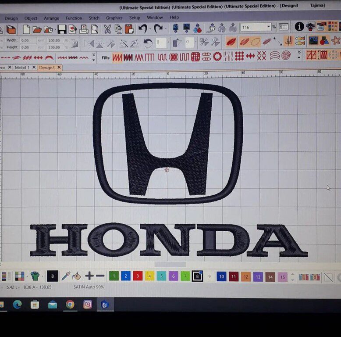This screenshot has height=337, width=341.
Task: Click the color palette up/down stepper
Action: click(292, 277)
